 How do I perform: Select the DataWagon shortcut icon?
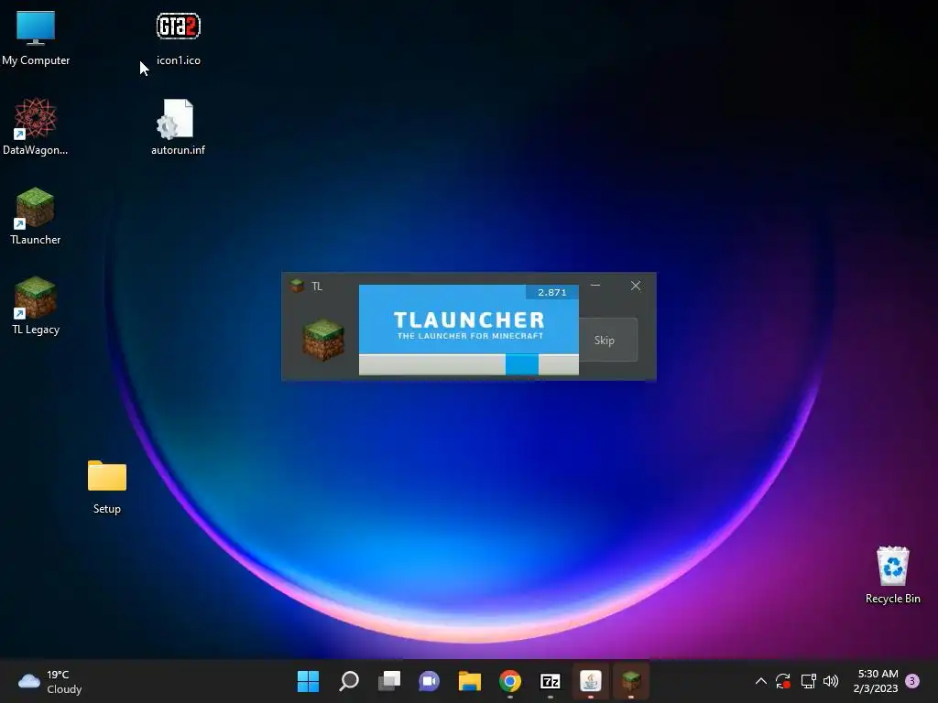click(36, 126)
